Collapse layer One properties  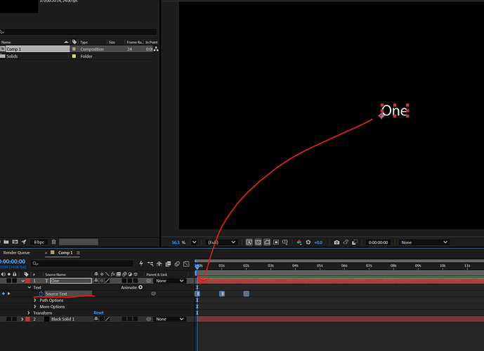(x=22, y=281)
